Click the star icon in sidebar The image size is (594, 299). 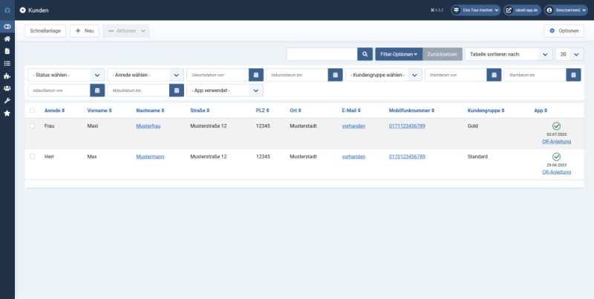[x=7, y=113]
